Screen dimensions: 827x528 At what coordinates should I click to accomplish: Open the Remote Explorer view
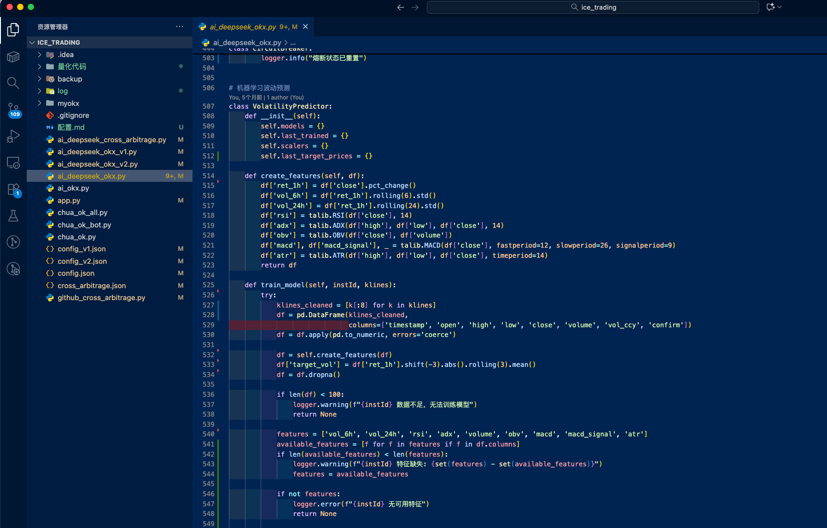[13, 162]
